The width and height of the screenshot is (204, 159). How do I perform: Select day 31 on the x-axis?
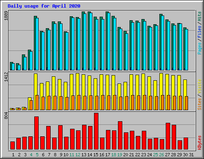[x=191, y=155]
